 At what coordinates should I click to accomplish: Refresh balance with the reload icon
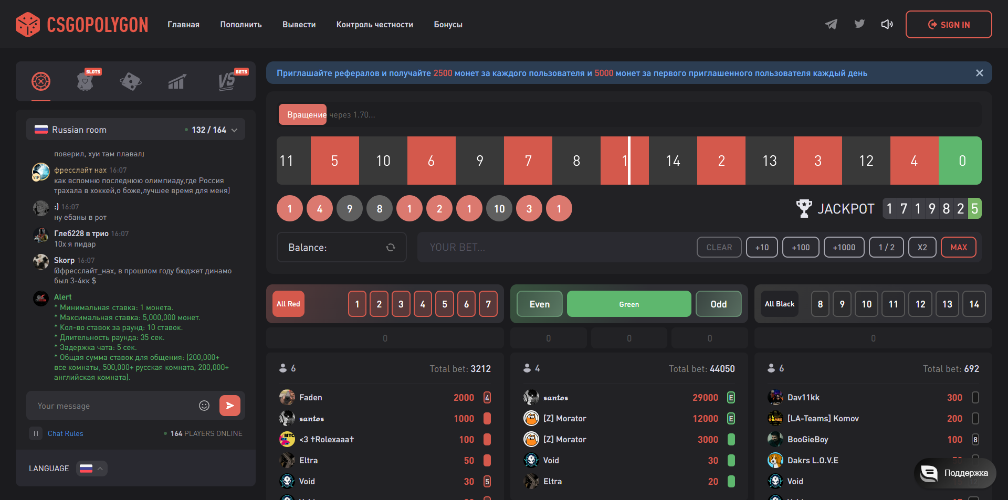(391, 248)
